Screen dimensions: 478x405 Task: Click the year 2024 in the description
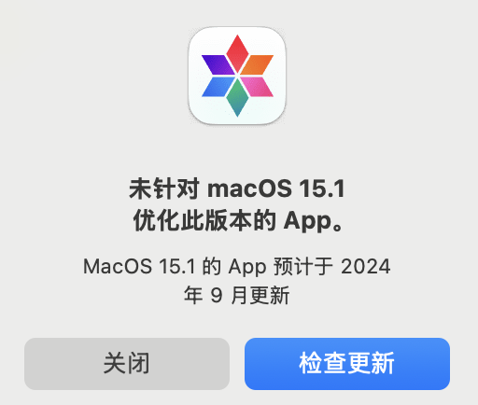(x=366, y=267)
